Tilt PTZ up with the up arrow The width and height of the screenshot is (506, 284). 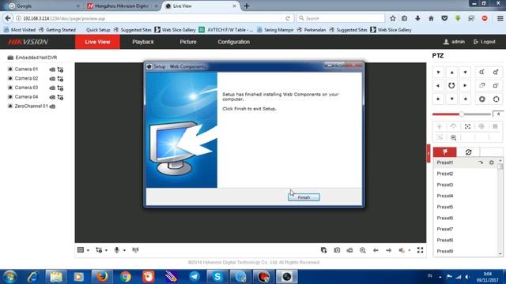point(451,72)
